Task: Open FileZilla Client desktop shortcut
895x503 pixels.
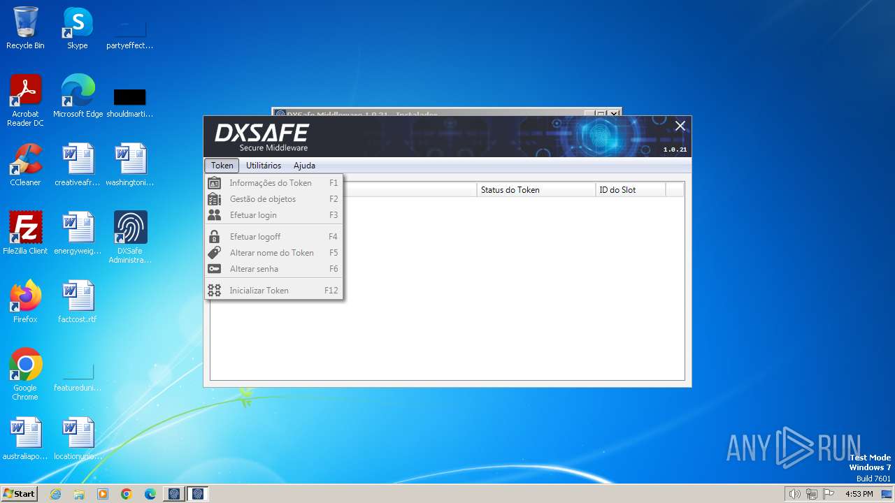Action: [25, 233]
